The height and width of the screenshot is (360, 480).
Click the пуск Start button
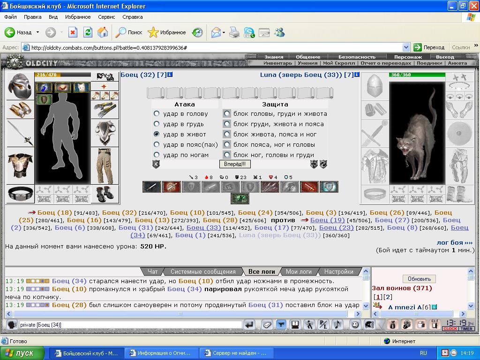tap(22, 353)
